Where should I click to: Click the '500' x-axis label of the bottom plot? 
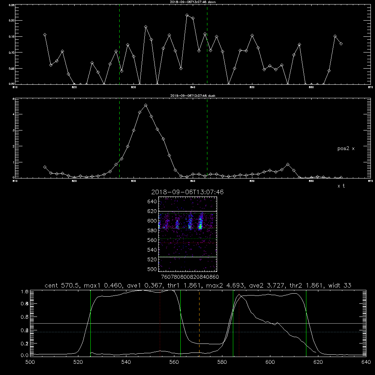pos(30,362)
